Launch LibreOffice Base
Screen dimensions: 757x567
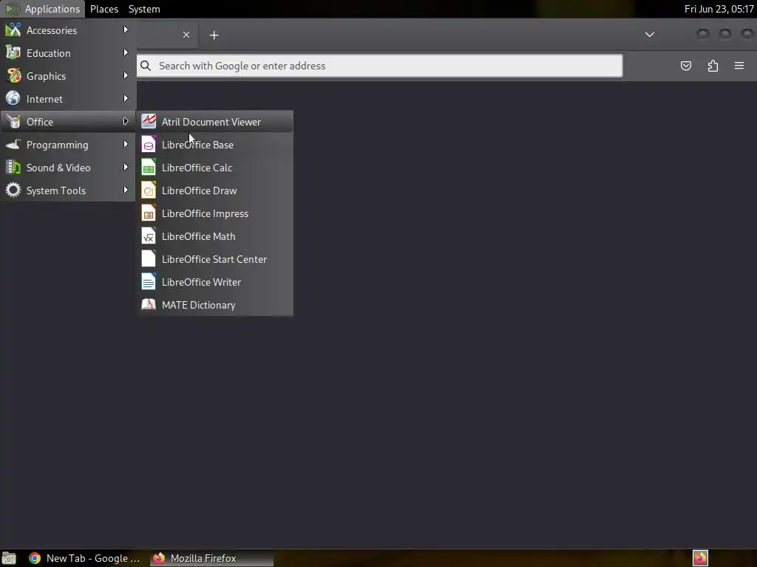click(215, 145)
